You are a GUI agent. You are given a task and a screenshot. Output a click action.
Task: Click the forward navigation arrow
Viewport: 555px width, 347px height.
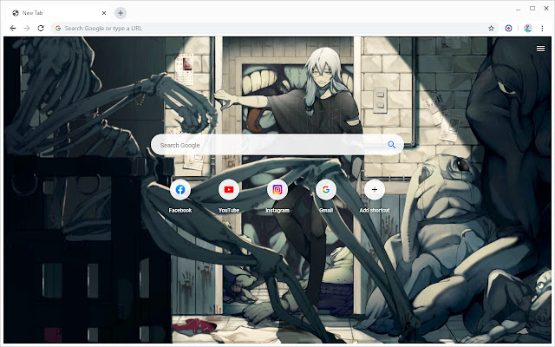[27, 29]
